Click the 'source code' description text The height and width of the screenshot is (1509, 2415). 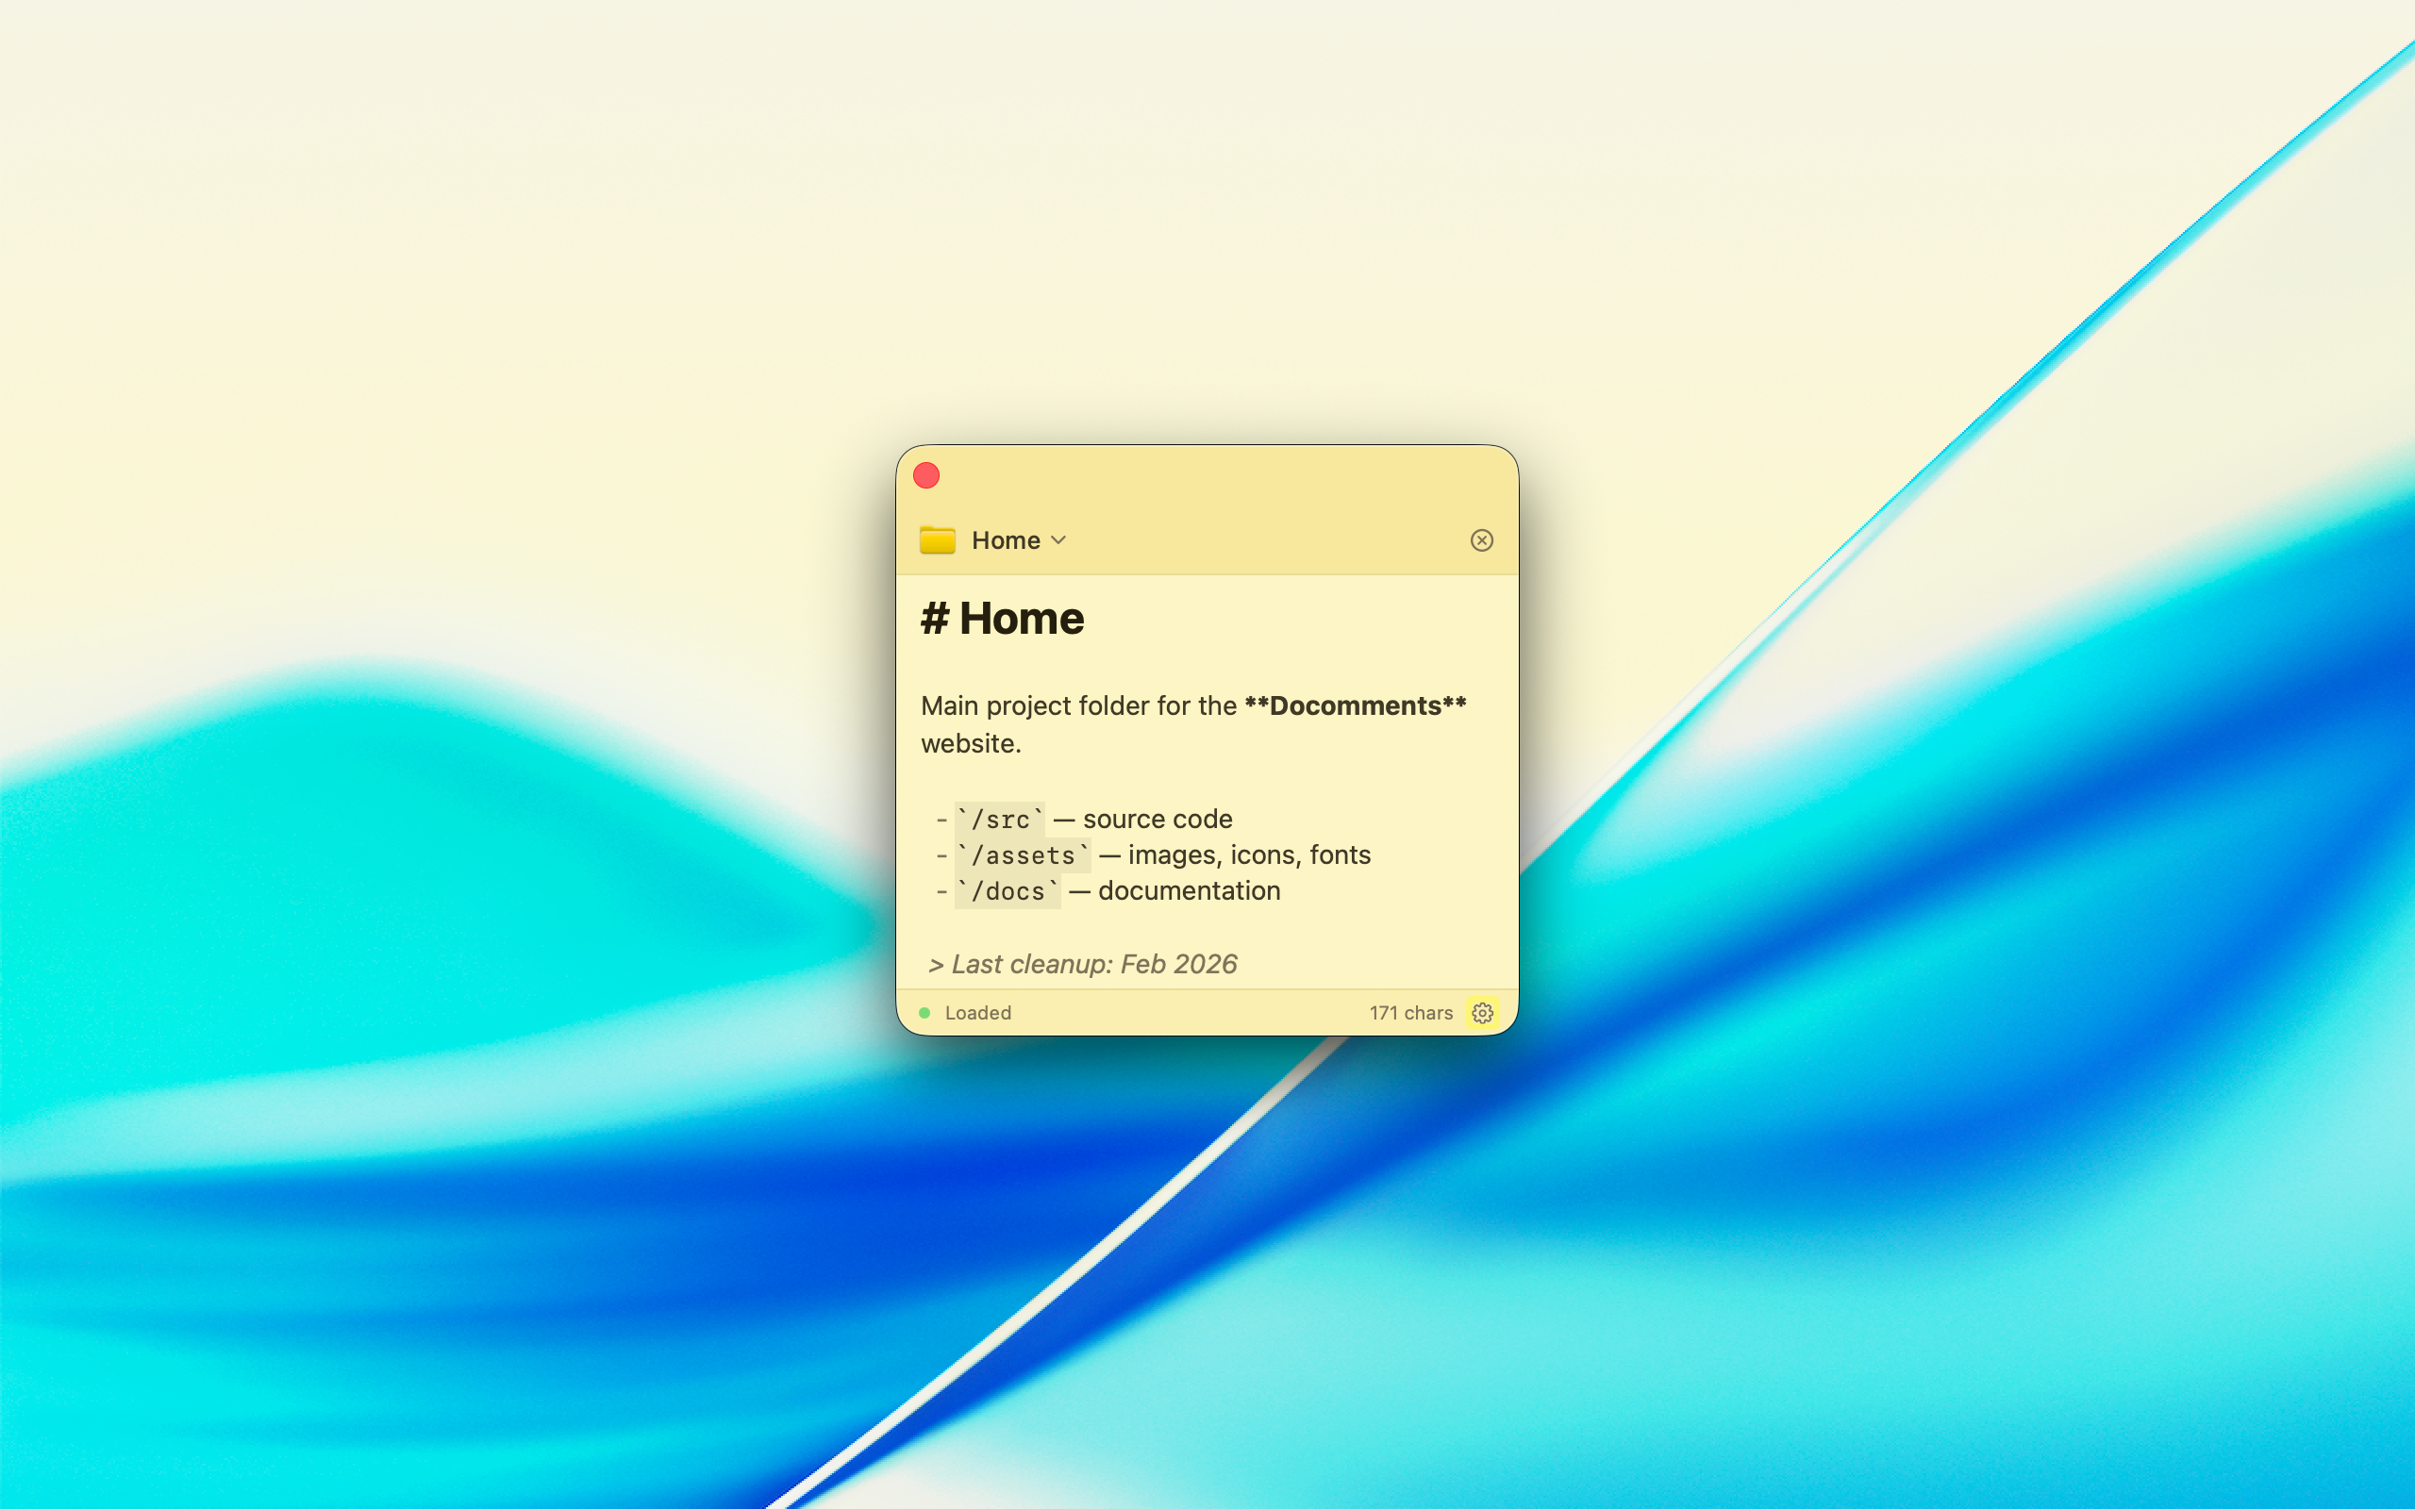click(1157, 820)
